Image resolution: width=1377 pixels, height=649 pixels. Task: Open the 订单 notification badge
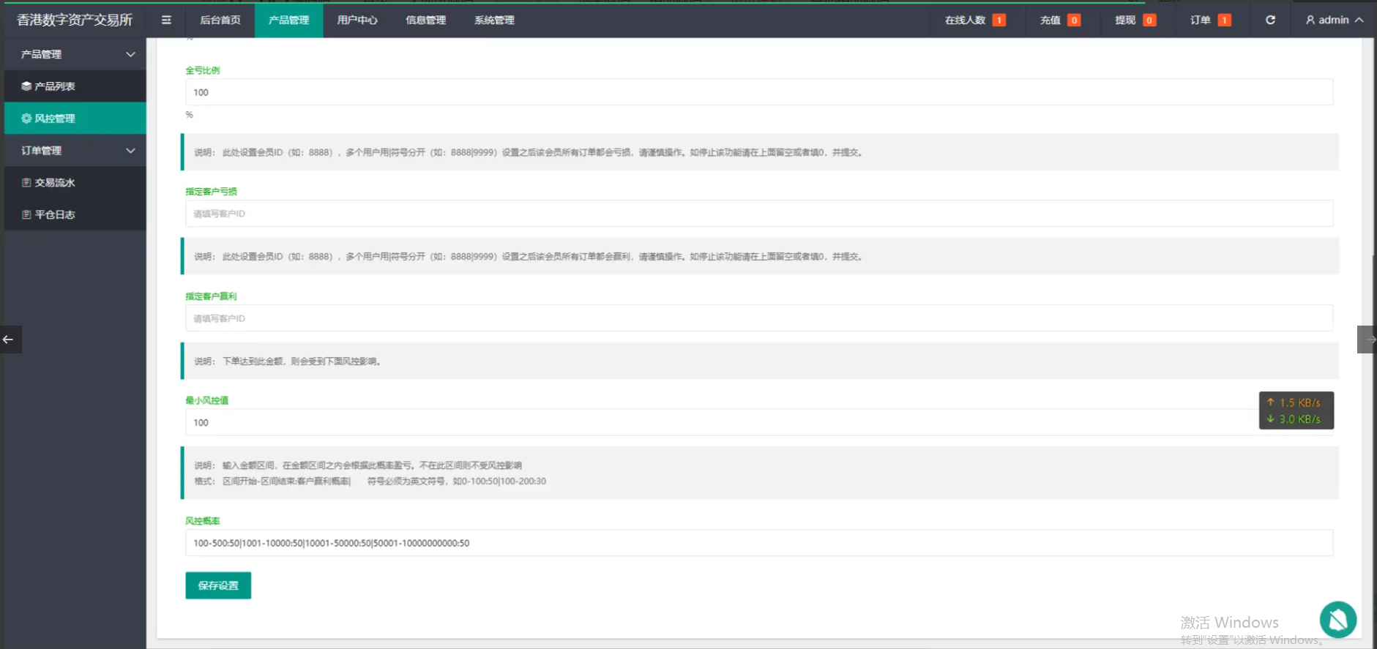(1223, 20)
